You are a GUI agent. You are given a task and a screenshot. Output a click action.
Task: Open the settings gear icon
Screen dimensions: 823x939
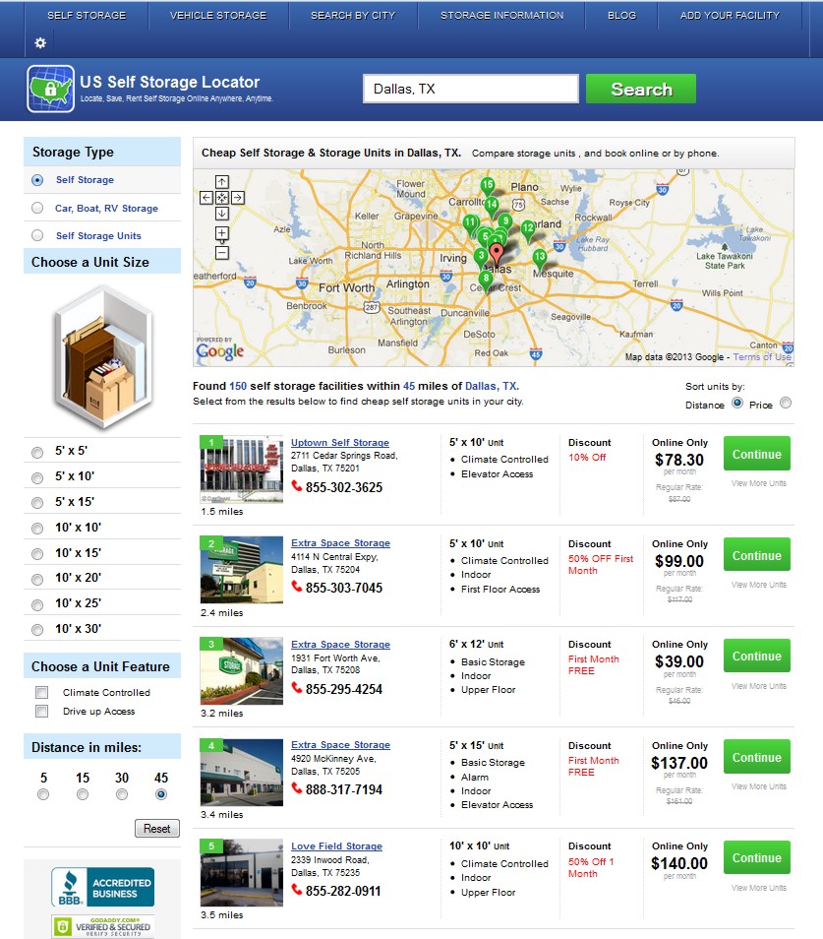pos(40,42)
